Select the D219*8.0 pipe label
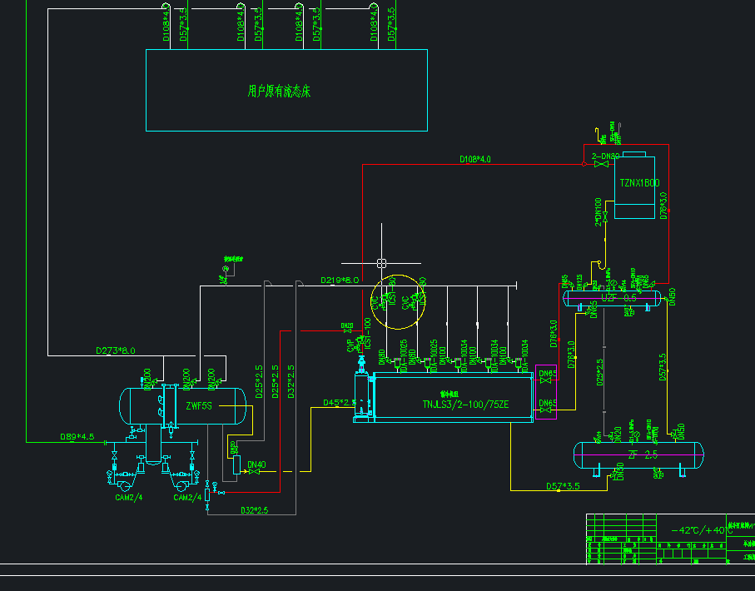The width and height of the screenshot is (755, 591). (340, 280)
